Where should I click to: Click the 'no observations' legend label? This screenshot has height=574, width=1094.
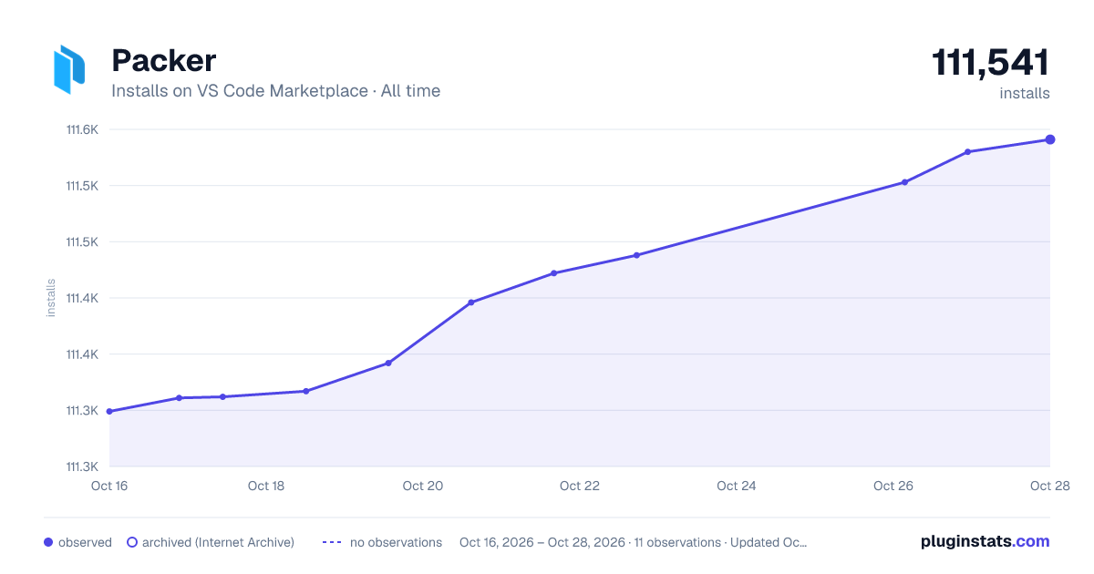point(396,542)
